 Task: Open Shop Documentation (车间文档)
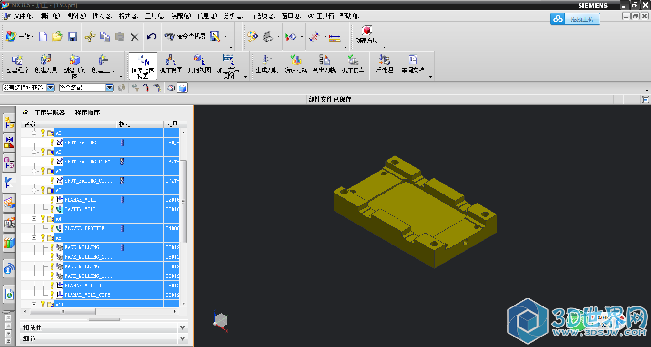coord(413,64)
